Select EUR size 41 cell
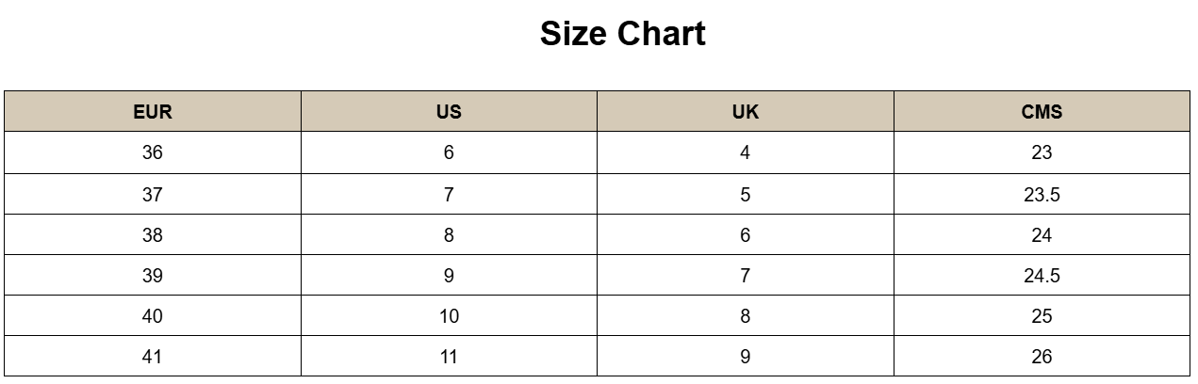 tap(153, 357)
